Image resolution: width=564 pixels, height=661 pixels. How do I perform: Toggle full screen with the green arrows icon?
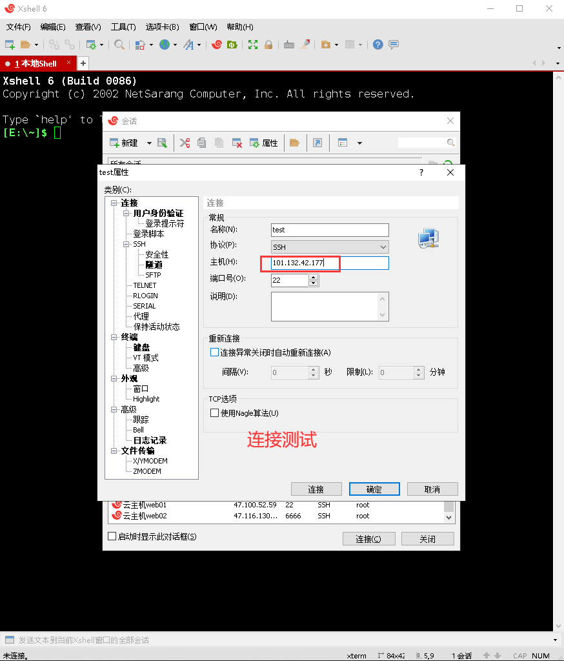click(253, 45)
